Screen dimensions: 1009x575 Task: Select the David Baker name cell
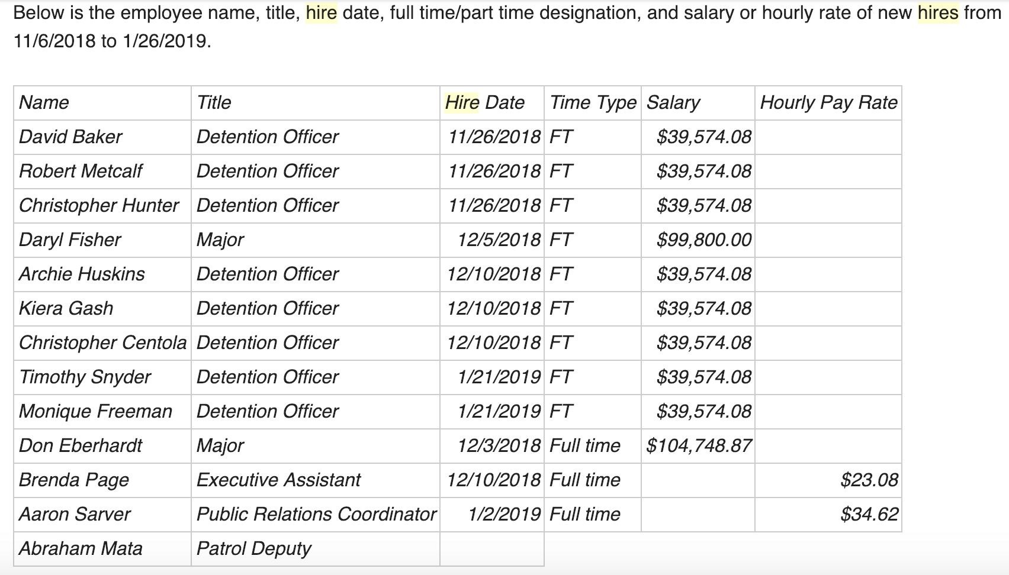click(102, 137)
